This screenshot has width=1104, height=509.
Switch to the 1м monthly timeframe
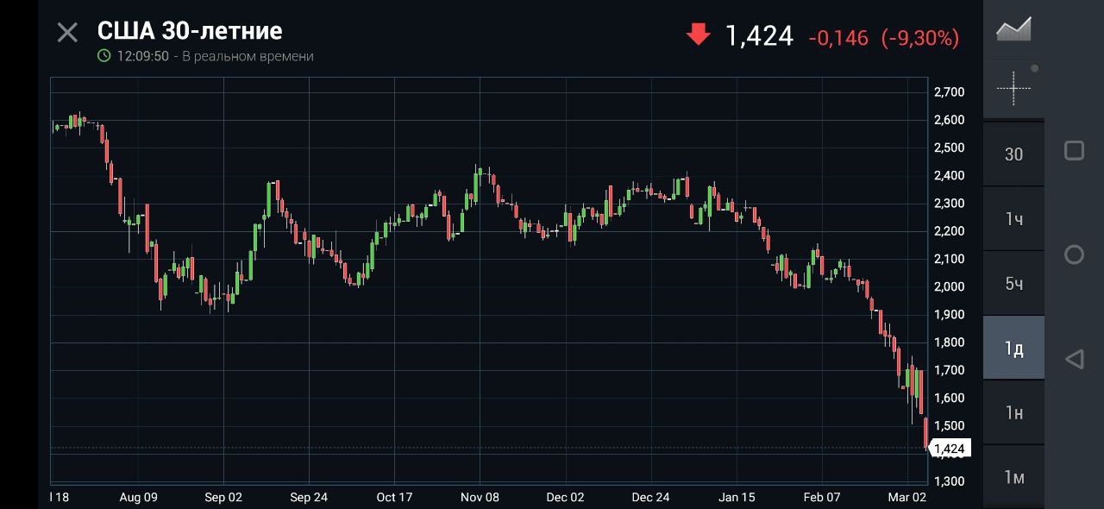(x=1013, y=477)
